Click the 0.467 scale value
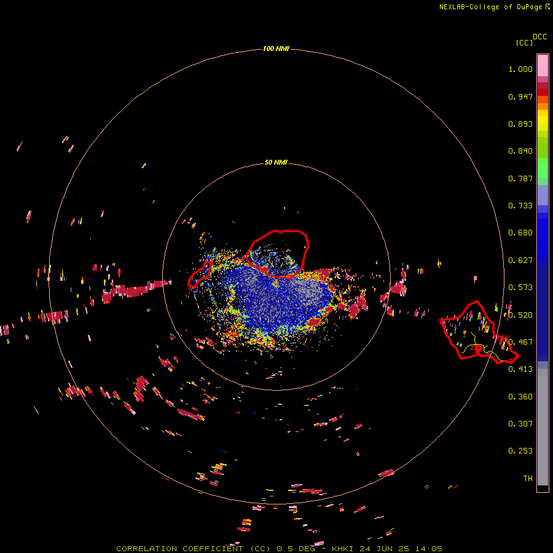The height and width of the screenshot is (553, 553). pyautogui.click(x=520, y=342)
